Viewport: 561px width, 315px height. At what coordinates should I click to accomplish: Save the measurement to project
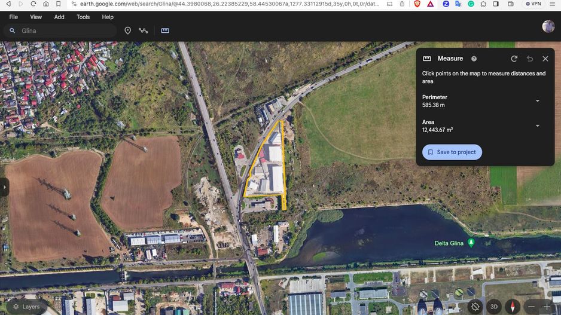click(452, 152)
